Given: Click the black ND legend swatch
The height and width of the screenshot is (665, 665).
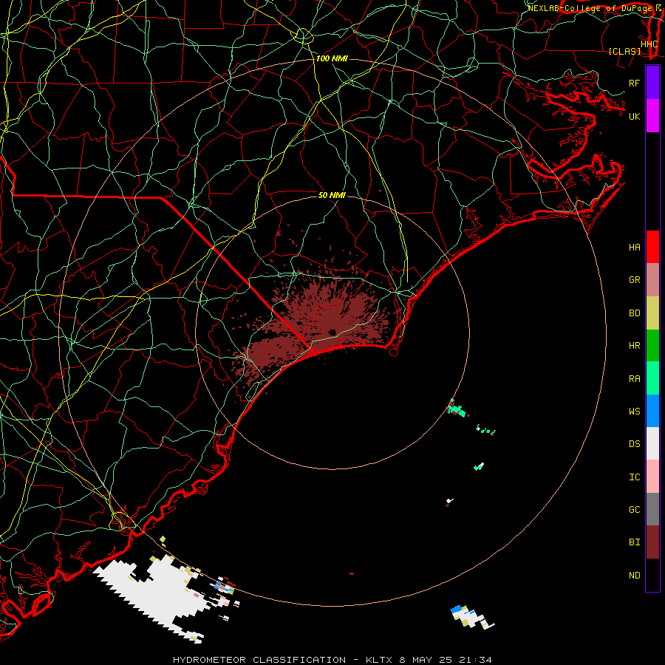Looking at the screenshot, I should pyautogui.click(x=652, y=575).
